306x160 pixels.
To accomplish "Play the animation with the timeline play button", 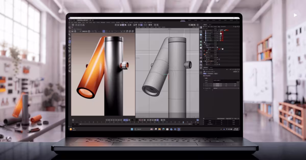I will (x=113, y=120).
